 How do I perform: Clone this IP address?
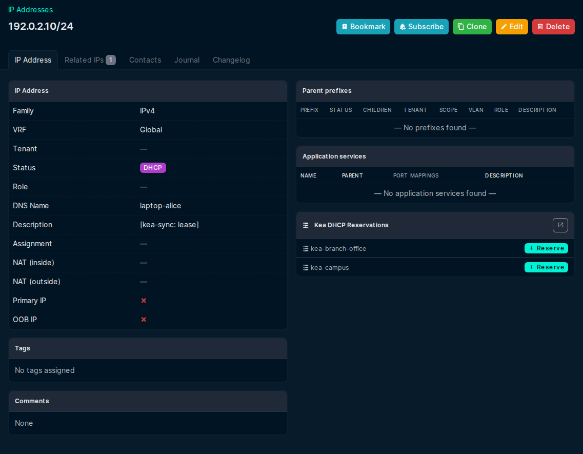pyautogui.click(x=472, y=27)
